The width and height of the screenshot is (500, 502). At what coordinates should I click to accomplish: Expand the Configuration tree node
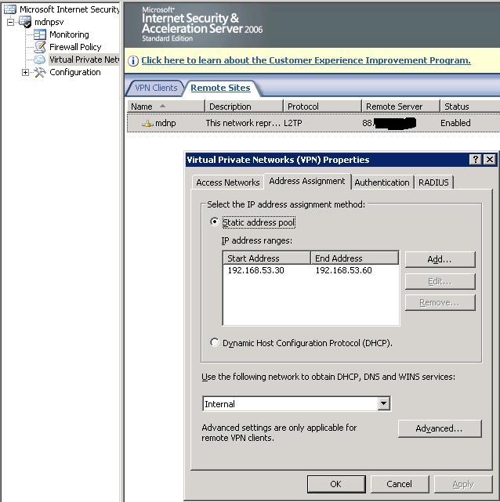click(25, 72)
